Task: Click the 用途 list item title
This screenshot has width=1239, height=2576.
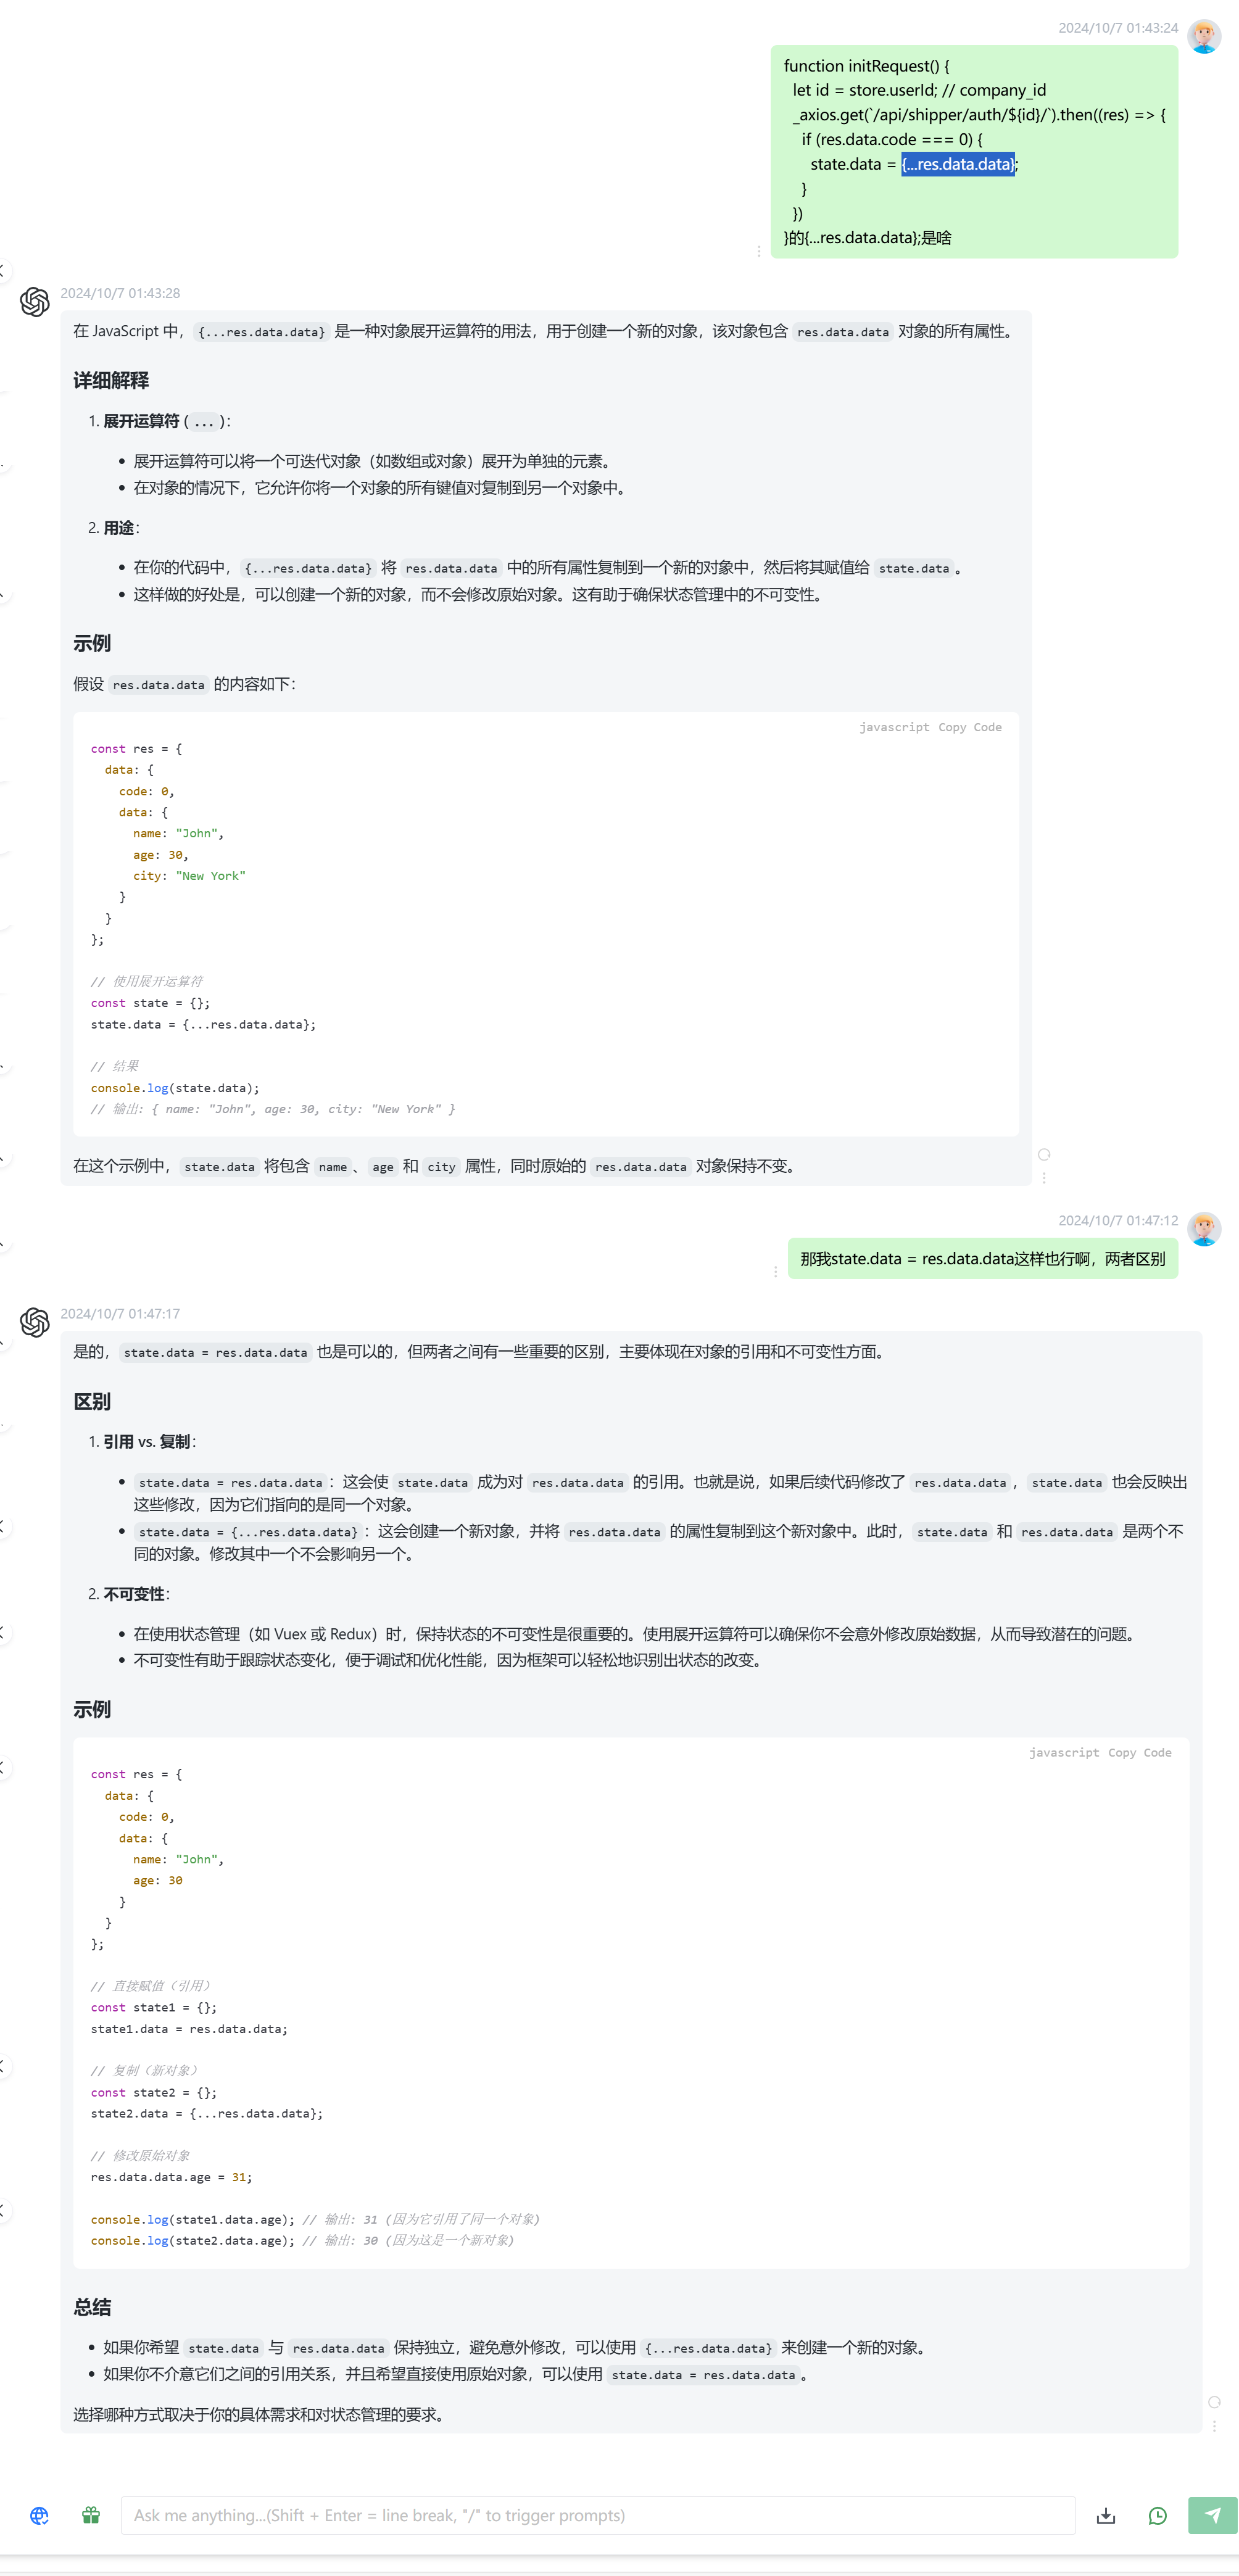Action: click(118, 527)
